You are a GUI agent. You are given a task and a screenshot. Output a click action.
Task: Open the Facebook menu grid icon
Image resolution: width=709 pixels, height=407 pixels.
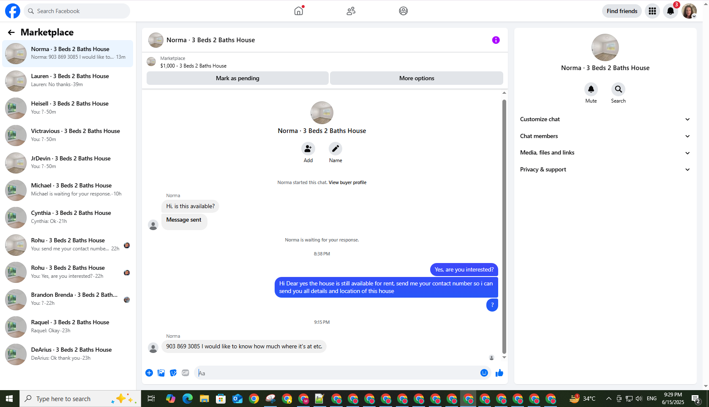[x=652, y=11]
